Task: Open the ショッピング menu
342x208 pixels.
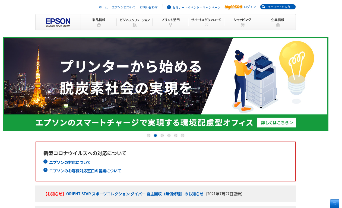Action: click(x=242, y=22)
